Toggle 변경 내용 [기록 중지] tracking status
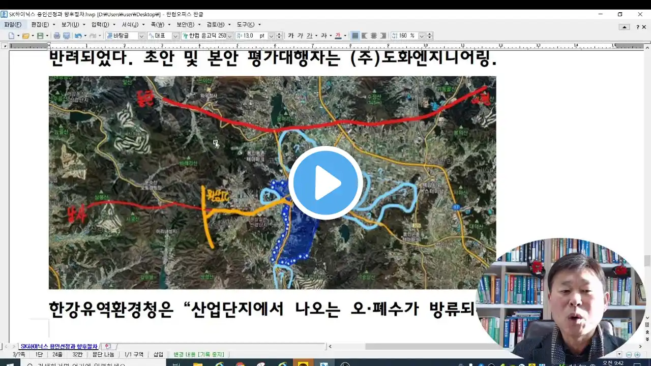 point(198,354)
